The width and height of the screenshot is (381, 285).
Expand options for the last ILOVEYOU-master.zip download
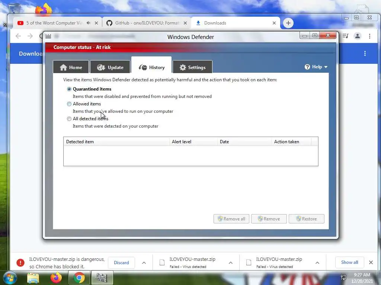[x=317, y=263]
